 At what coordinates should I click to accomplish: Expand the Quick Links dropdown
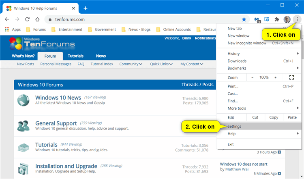161,64
